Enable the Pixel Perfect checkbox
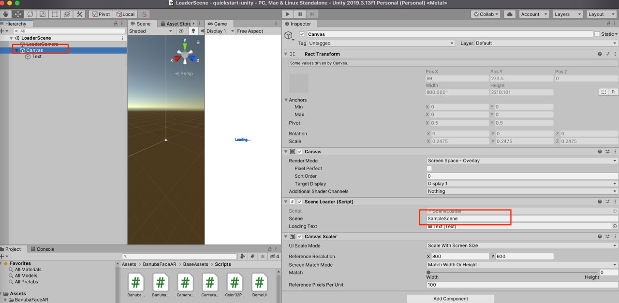Screen dimensions: 619x303 click(429, 169)
